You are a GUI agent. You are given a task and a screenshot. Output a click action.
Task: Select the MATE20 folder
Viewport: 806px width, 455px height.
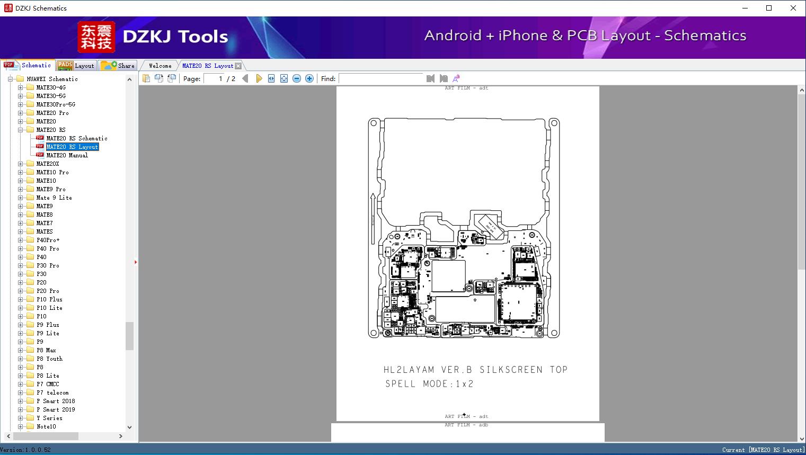point(46,121)
